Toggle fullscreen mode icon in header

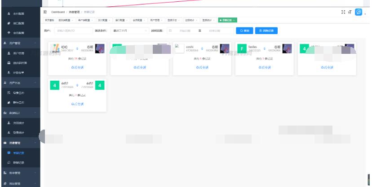(344, 12)
